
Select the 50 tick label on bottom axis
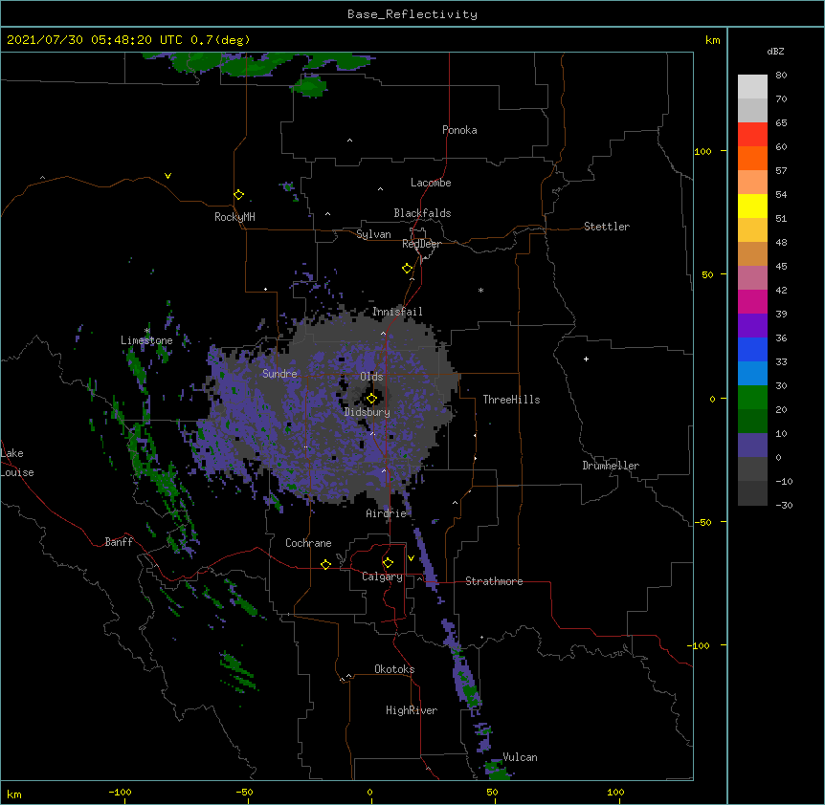[x=492, y=792]
